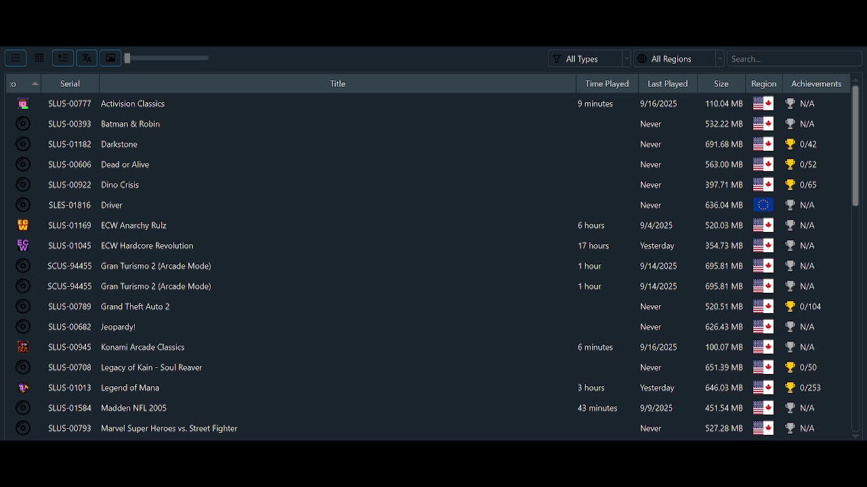Click the gold trophy for Legacy of Kain
The width and height of the screenshot is (867, 487).
coord(790,367)
